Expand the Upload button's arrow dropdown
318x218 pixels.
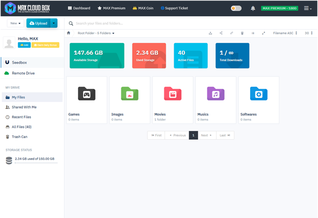(54, 23)
